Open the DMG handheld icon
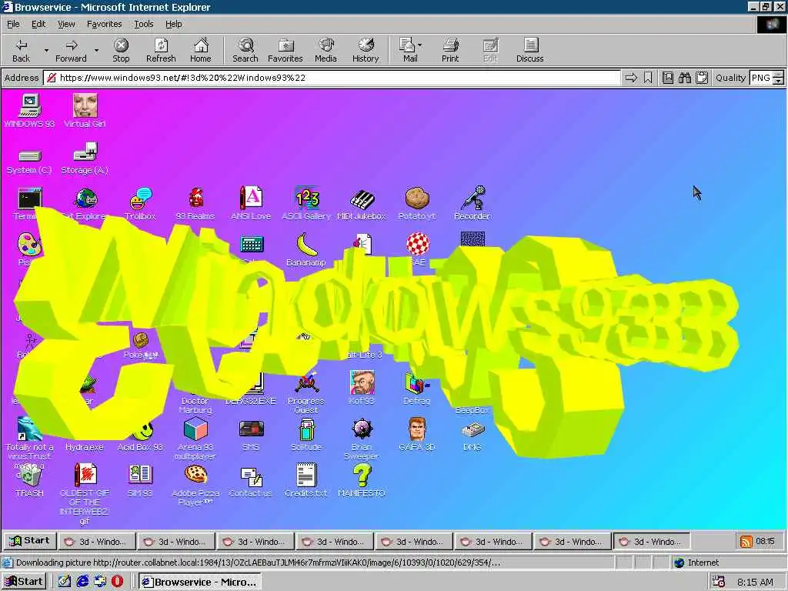The height and width of the screenshot is (591, 788). (472, 436)
